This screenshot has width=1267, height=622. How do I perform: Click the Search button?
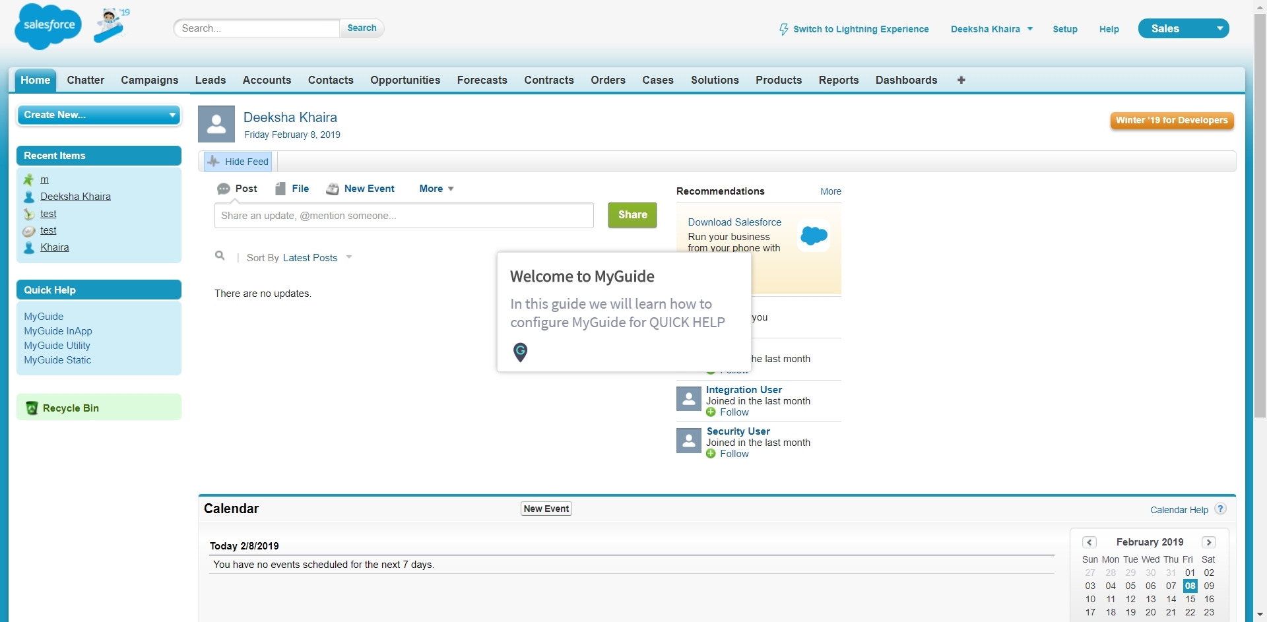pyautogui.click(x=362, y=28)
